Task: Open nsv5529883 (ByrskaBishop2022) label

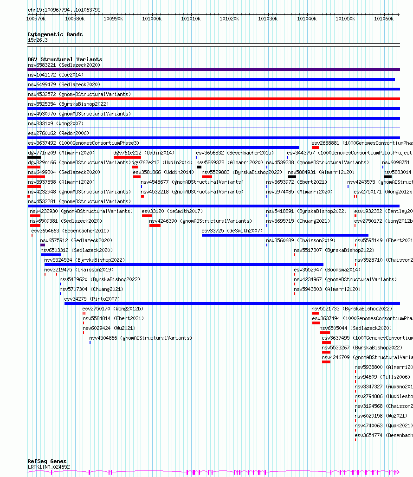Action: point(242,172)
